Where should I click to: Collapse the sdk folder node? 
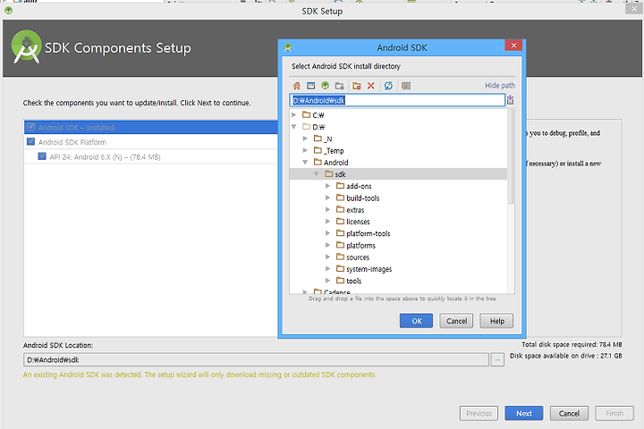click(x=317, y=174)
